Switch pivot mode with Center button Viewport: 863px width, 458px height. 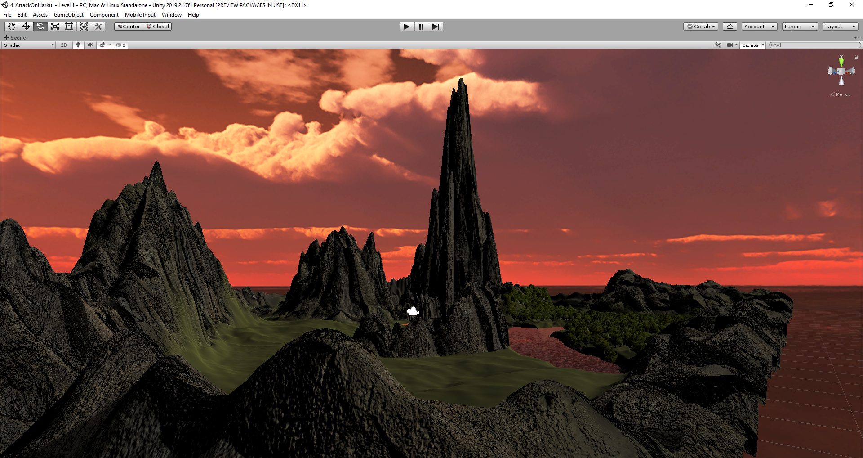129,27
